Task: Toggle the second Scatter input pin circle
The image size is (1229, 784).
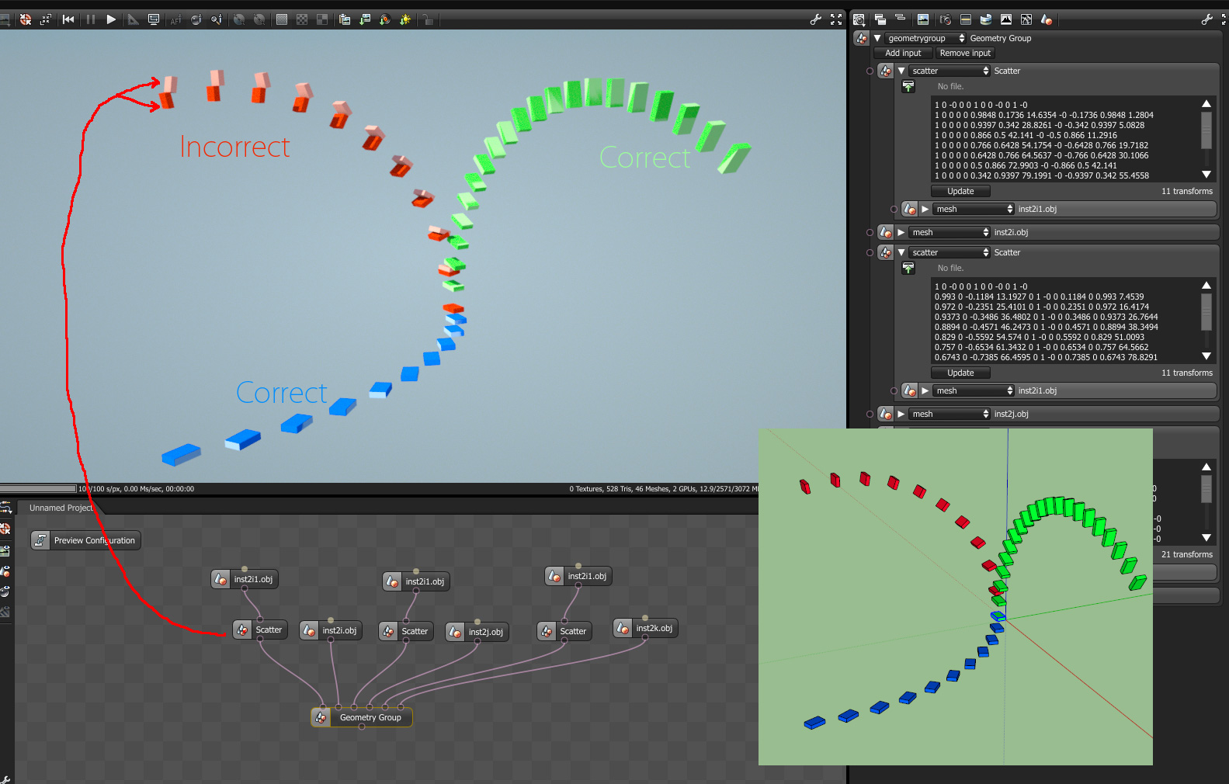Action: pos(870,252)
